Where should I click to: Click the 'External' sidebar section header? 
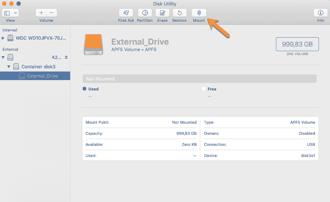10,49
